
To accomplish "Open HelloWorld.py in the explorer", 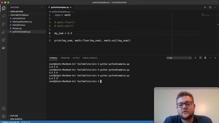I will [19, 25].
